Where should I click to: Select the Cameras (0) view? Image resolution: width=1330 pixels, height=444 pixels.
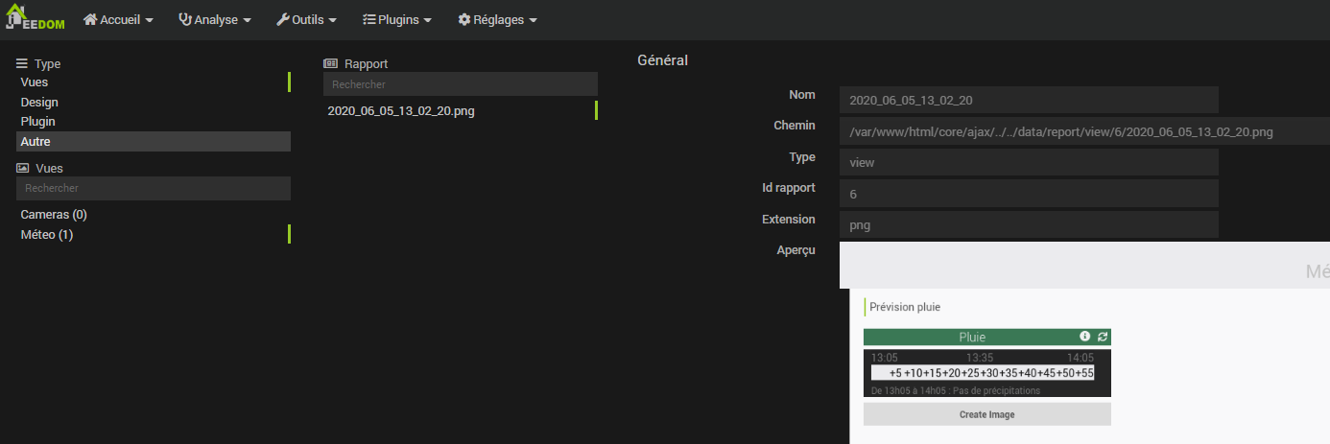tap(54, 215)
